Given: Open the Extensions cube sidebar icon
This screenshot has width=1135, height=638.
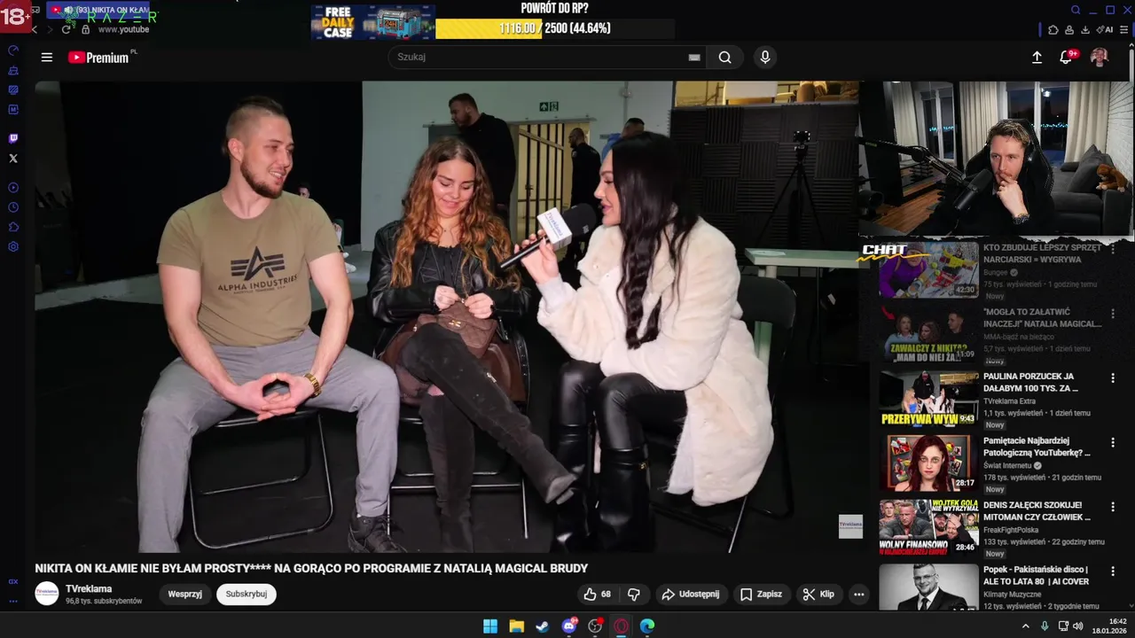Looking at the screenshot, I should 13,227.
